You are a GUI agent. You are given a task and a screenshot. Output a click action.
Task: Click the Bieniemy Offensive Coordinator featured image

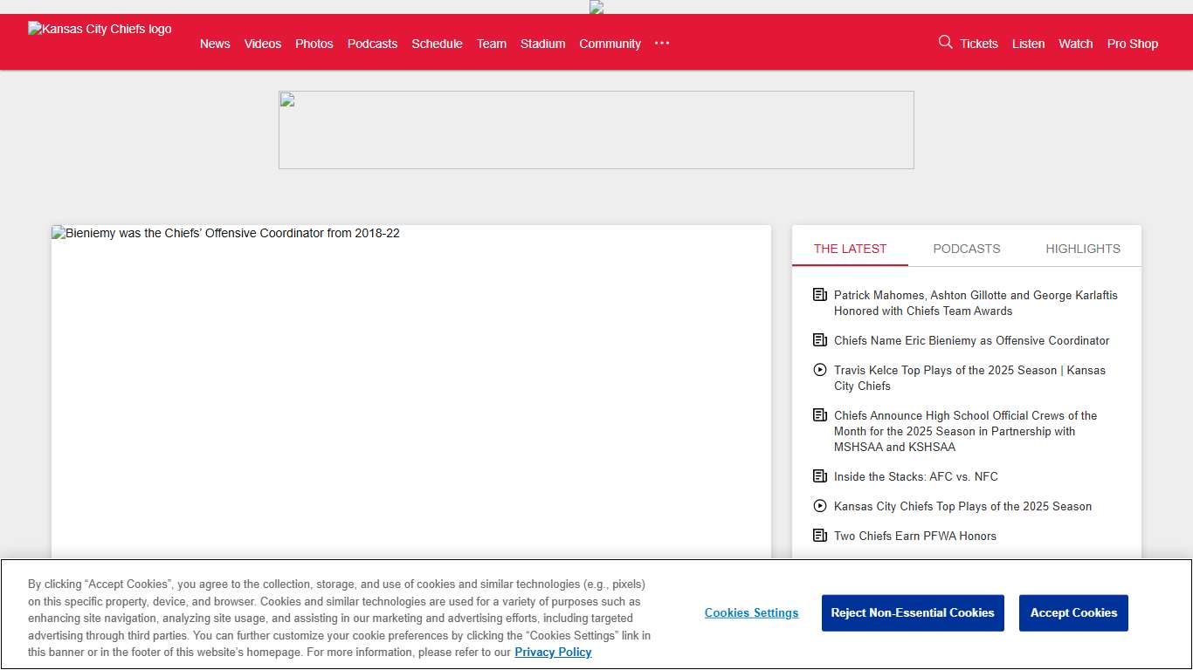click(410, 393)
